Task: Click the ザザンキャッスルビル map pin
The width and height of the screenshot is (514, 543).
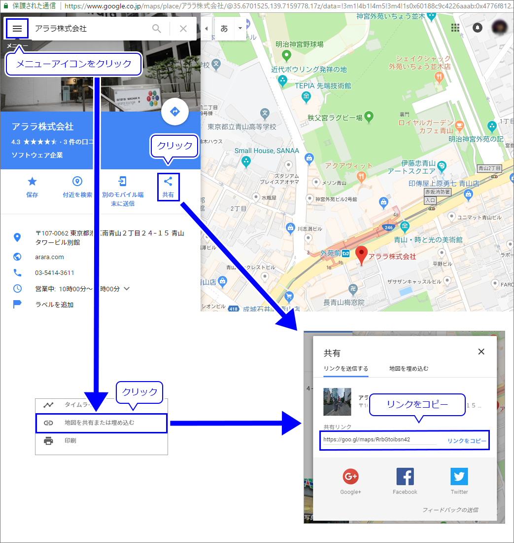Action: [447, 281]
